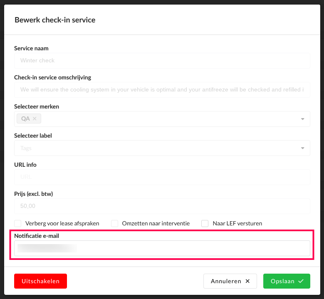324x299 pixels.
Task: Open the Selecteer label dropdown arrow
Action: click(302, 148)
